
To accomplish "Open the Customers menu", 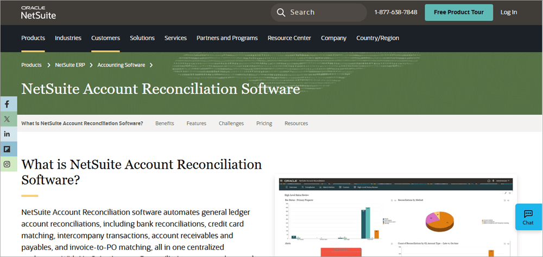I will click(x=106, y=38).
